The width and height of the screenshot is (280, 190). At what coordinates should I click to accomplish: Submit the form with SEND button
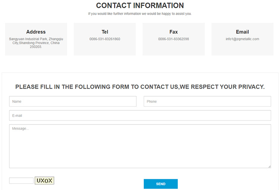[161, 184]
